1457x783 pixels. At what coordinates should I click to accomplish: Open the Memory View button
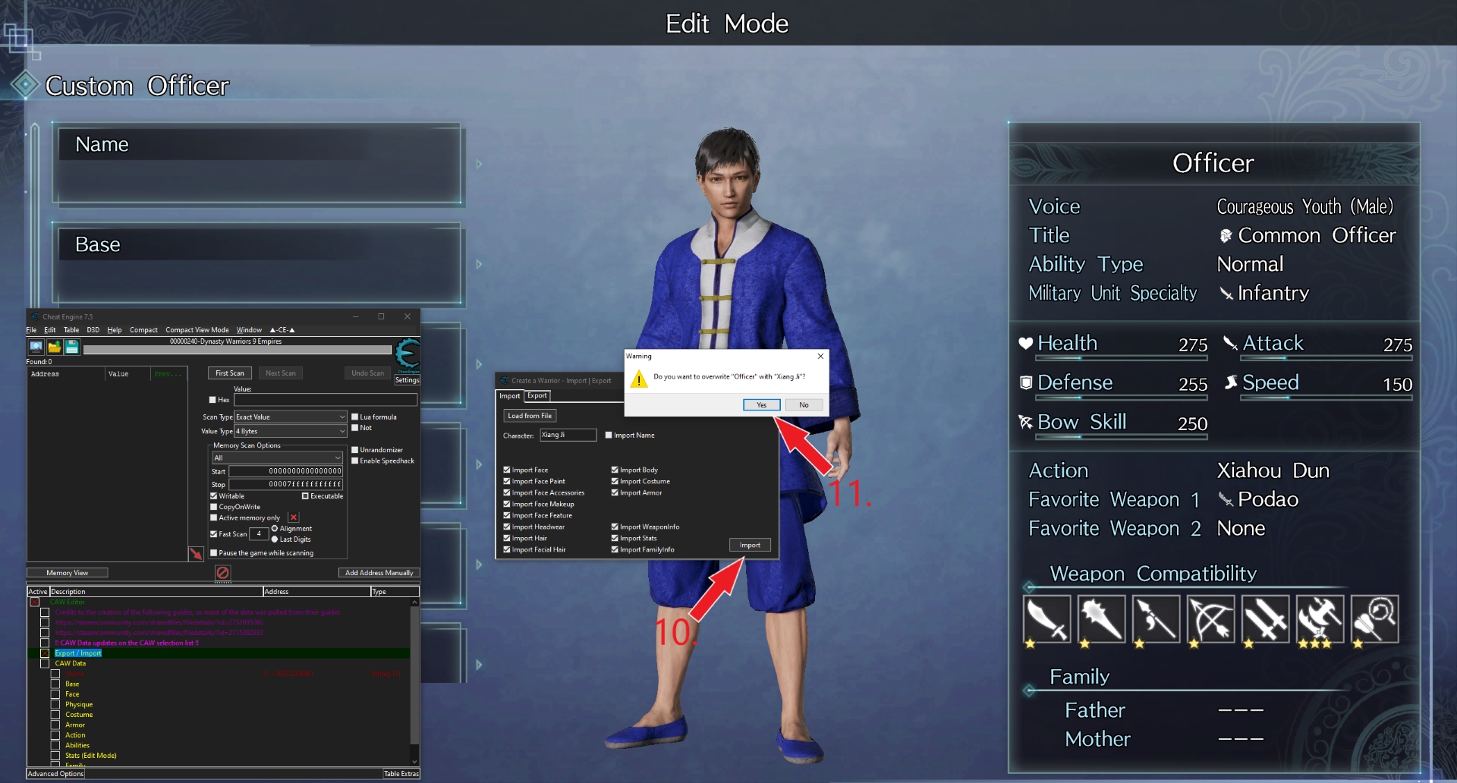point(68,573)
